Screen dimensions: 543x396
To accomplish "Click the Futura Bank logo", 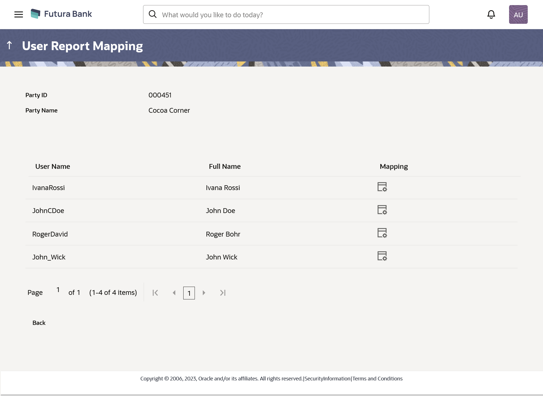I will click(61, 14).
